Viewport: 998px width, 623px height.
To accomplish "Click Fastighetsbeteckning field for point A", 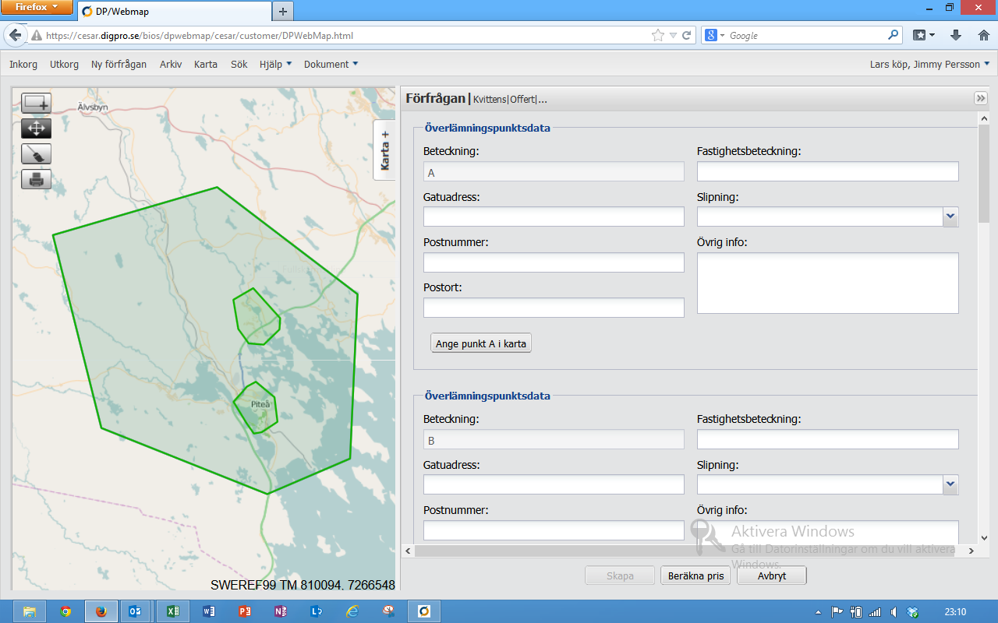I will point(827,171).
